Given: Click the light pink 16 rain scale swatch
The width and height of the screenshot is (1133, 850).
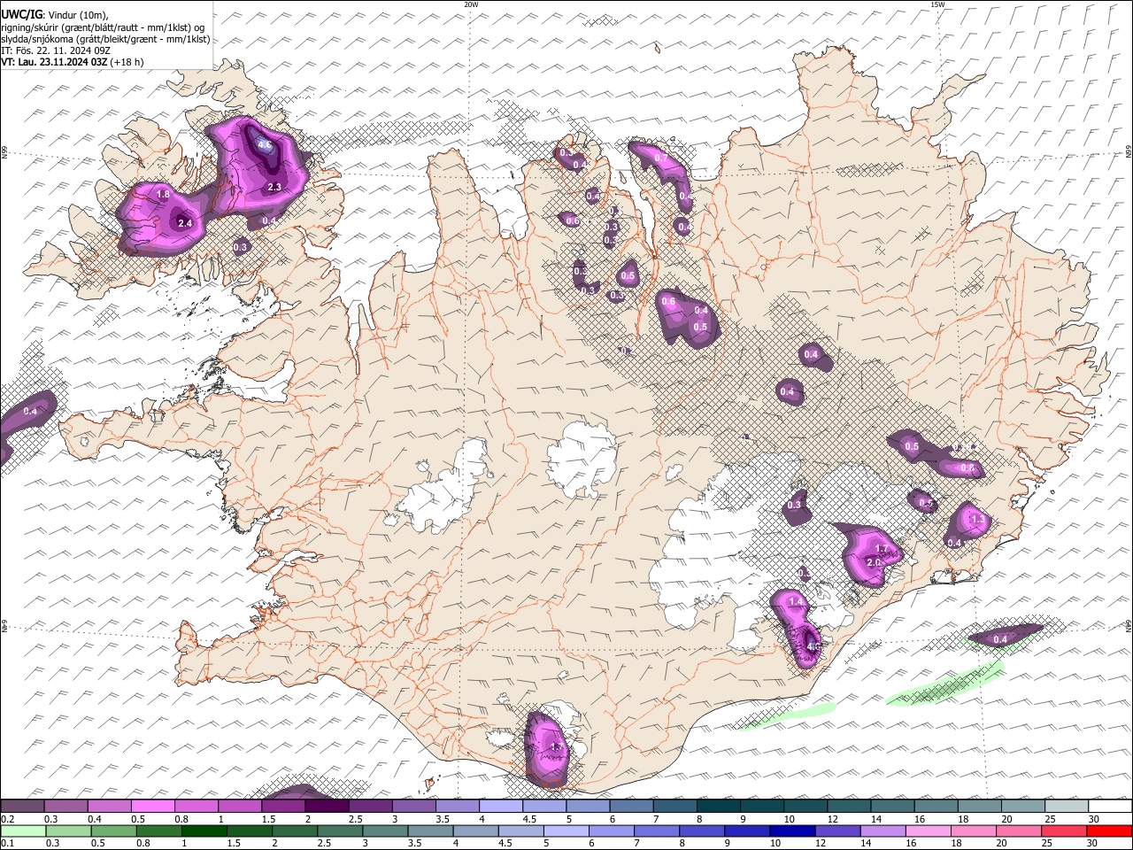Looking at the screenshot, I should [x=928, y=831].
